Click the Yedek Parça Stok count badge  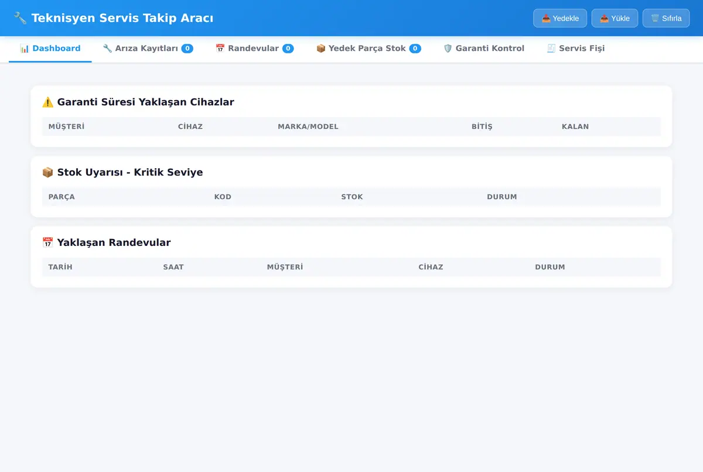click(415, 49)
